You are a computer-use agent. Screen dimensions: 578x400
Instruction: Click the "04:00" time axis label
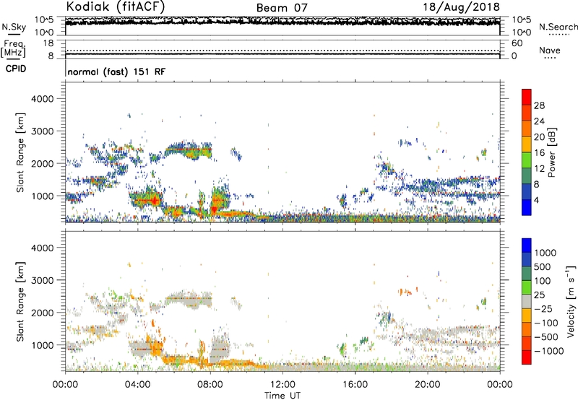[137, 385]
